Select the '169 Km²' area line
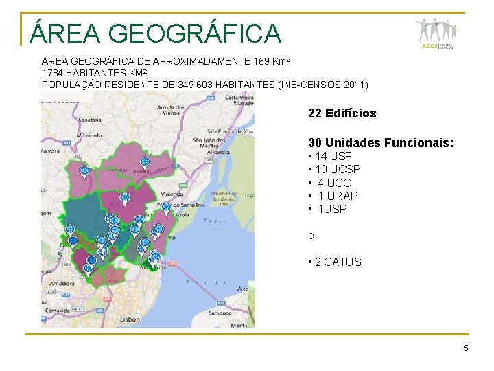The image size is (494, 371). (166, 61)
